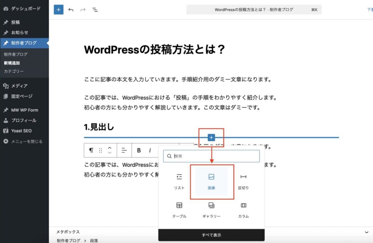
Task: Insert a カラム columns block
Action: click(243, 210)
